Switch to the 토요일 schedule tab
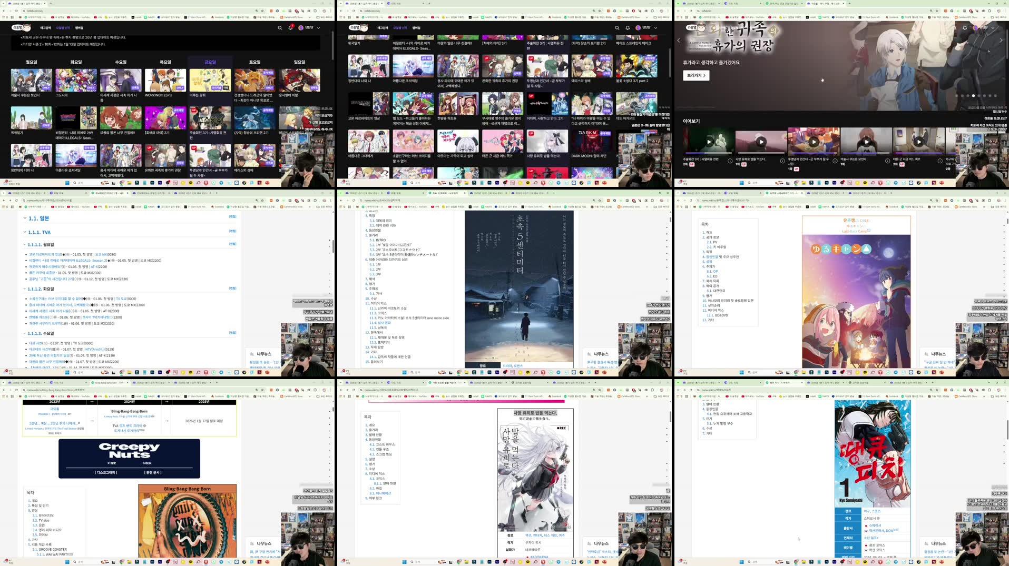This screenshot has height=566, width=1009. click(x=256, y=61)
